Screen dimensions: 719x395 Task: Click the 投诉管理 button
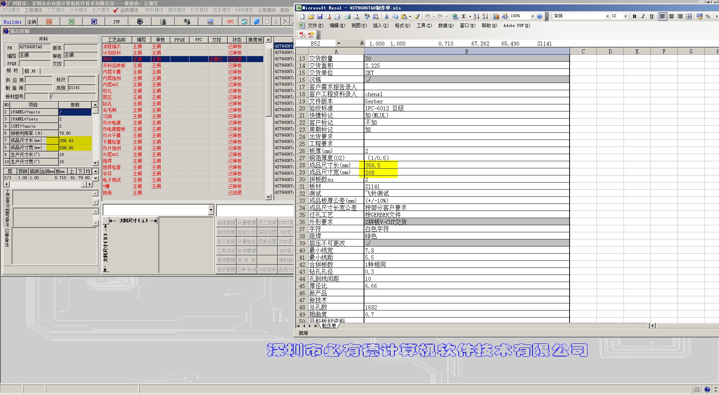coord(226,270)
